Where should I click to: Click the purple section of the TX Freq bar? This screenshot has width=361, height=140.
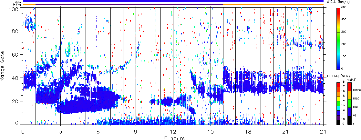pyautogui.click(x=129, y=5)
